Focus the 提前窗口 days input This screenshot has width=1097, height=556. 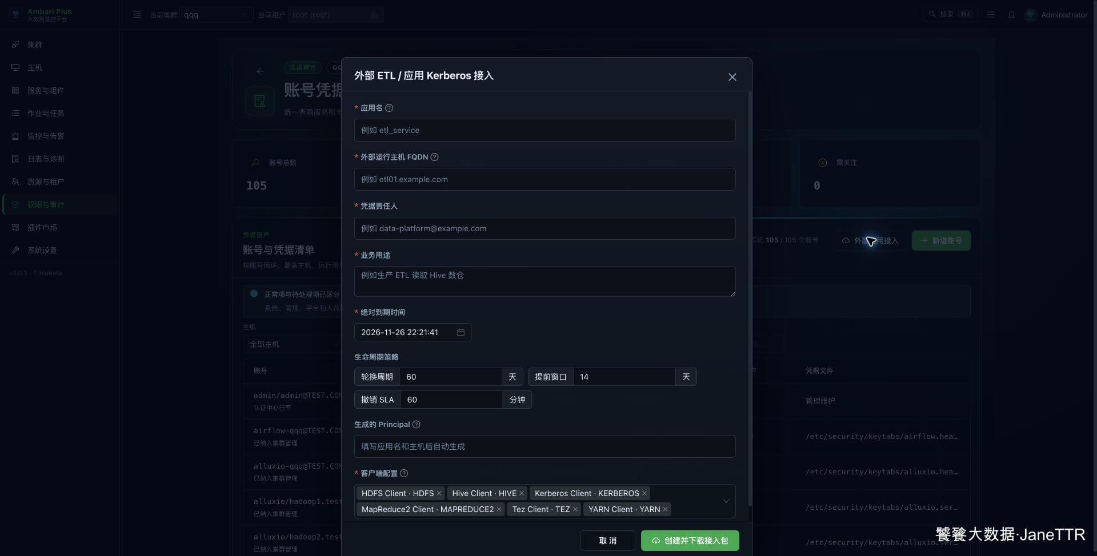tap(624, 377)
